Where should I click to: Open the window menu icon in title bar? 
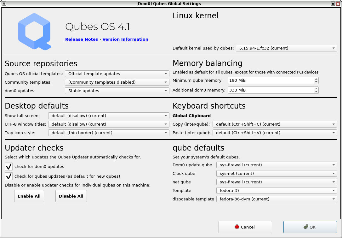[x=3, y=3]
